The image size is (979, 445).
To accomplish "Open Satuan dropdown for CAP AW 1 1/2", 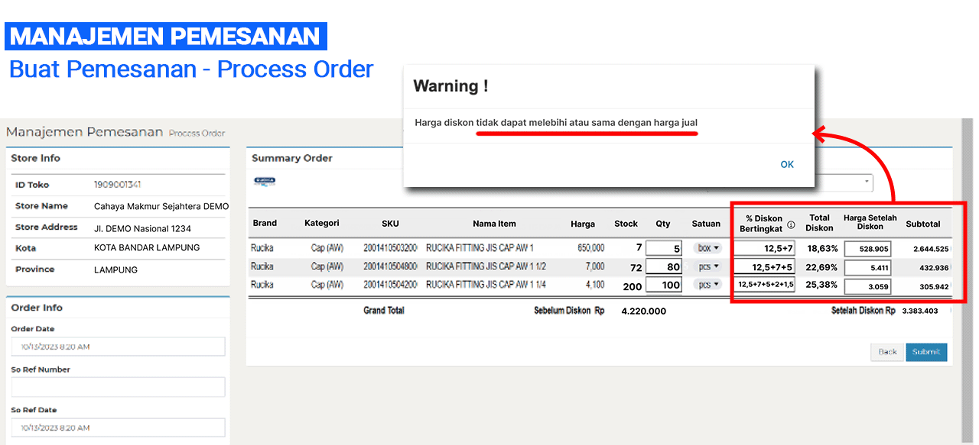I will 707,267.
